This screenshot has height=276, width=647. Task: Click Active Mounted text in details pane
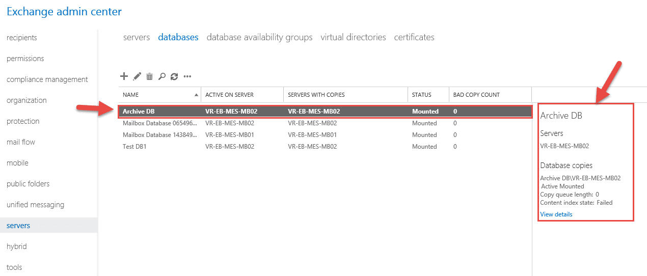point(562,186)
